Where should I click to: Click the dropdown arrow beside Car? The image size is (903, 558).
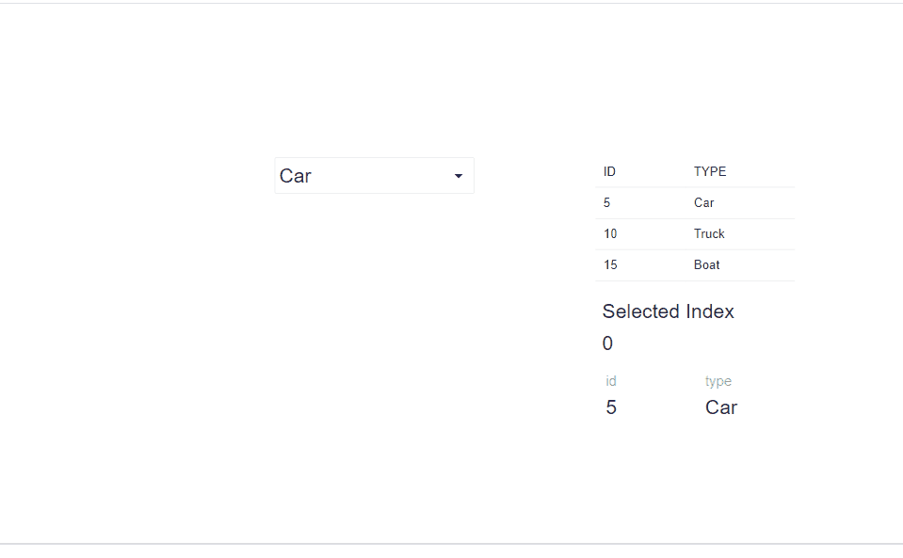pyautogui.click(x=459, y=176)
